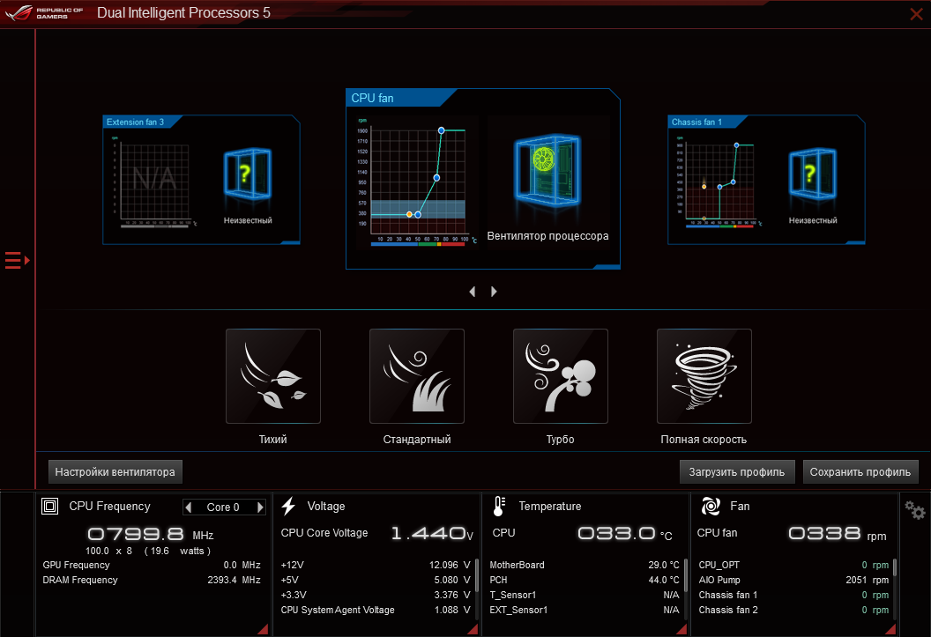931x637 pixels.
Task: Click the Extension fan 3 unknown case icon
Action: [x=248, y=174]
